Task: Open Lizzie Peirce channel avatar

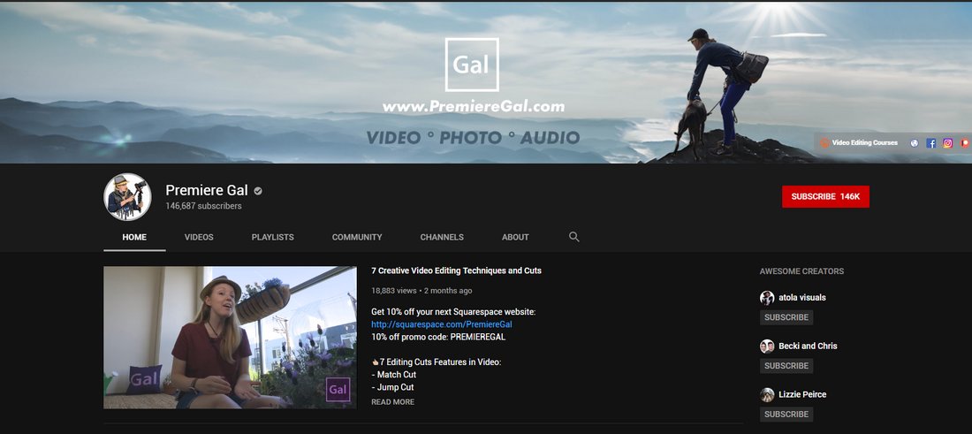Action: (x=767, y=394)
